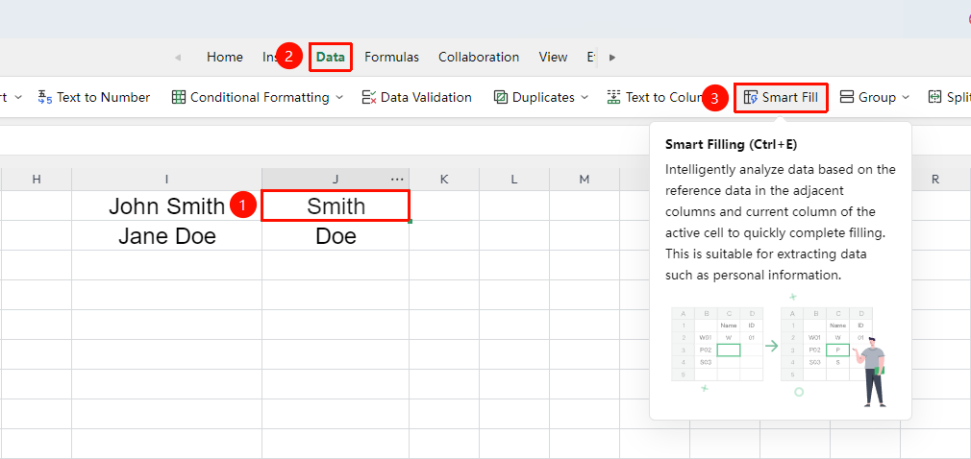The width and height of the screenshot is (971, 459).
Task: Open Conditional Formatting
Action: (257, 97)
